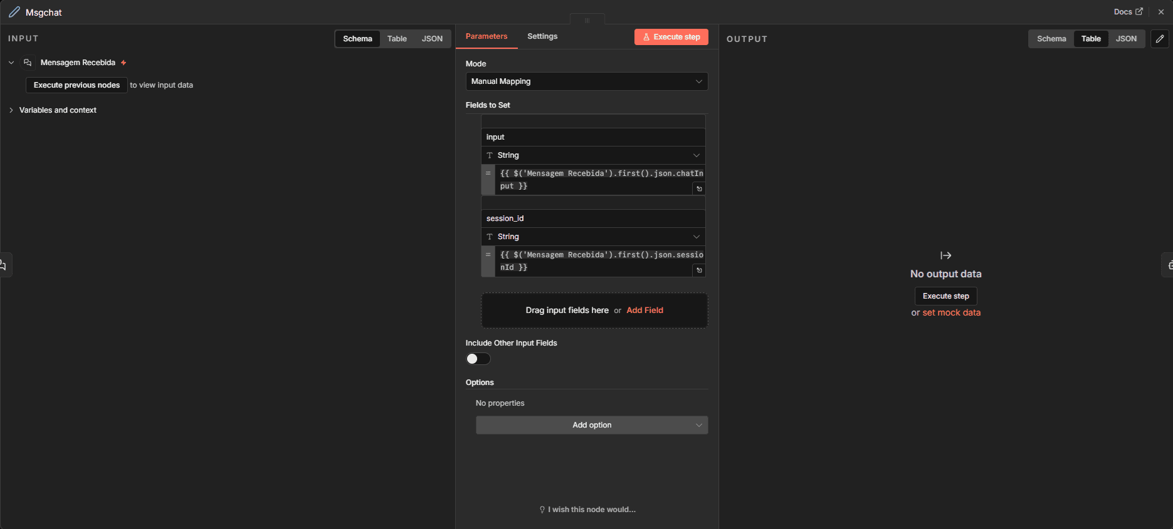
Task: Click the edit output pencil icon
Action: click(1160, 39)
